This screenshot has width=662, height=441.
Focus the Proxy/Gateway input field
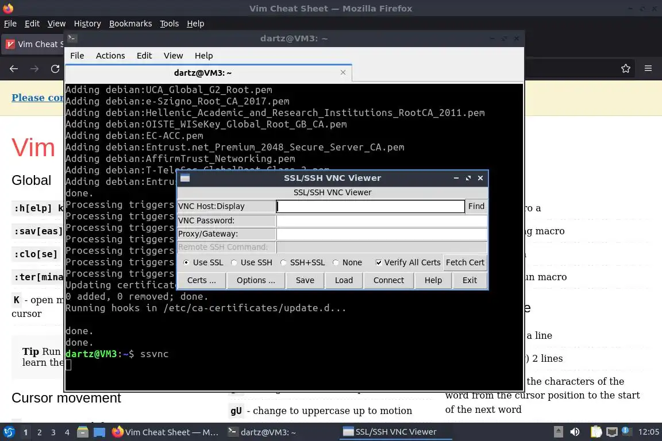[x=382, y=234]
